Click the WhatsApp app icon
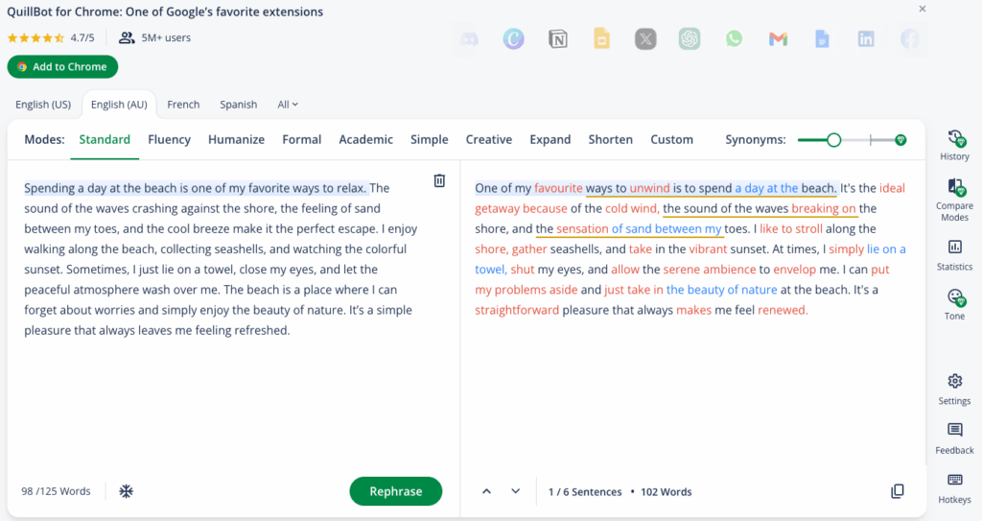The width and height of the screenshot is (982, 521). coord(734,39)
